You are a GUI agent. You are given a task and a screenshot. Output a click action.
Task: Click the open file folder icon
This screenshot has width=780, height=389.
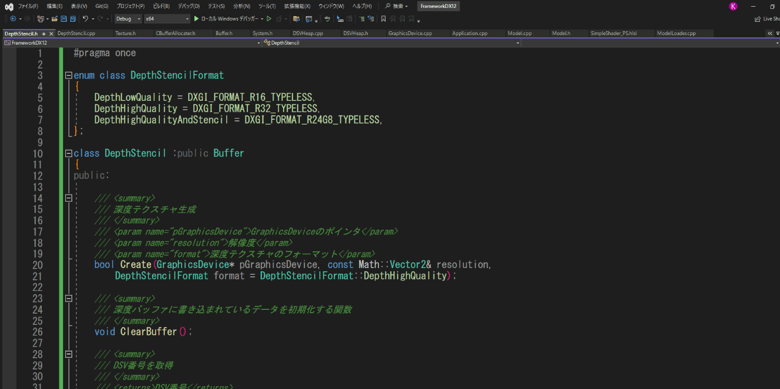pyautogui.click(x=55, y=18)
